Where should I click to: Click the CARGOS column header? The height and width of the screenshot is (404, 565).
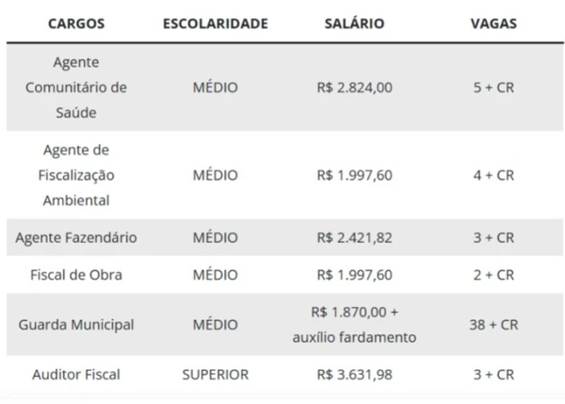click(76, 24)
